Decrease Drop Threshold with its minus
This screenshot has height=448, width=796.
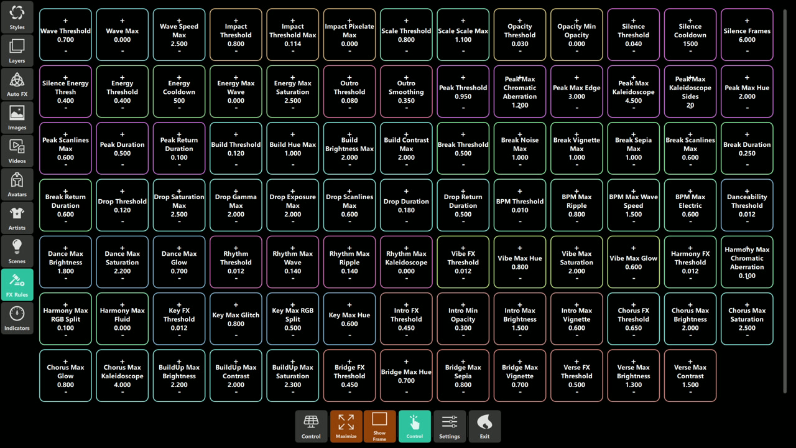coord(123,222)
